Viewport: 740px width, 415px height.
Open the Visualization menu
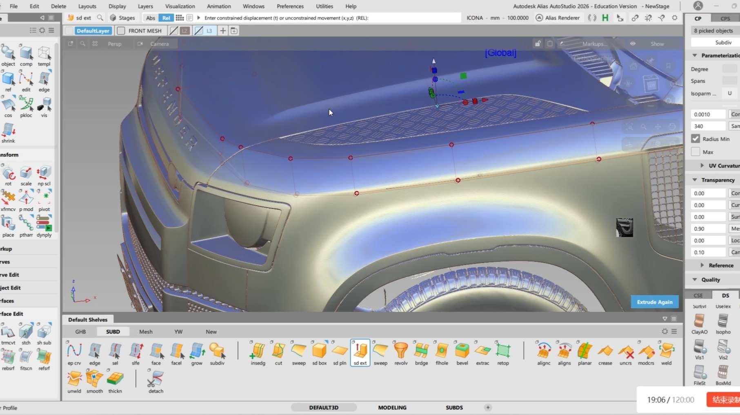[x=180, y=6]
